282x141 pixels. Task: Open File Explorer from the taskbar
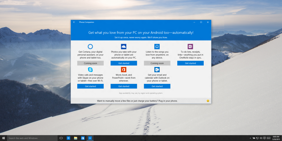click(75, 138)
